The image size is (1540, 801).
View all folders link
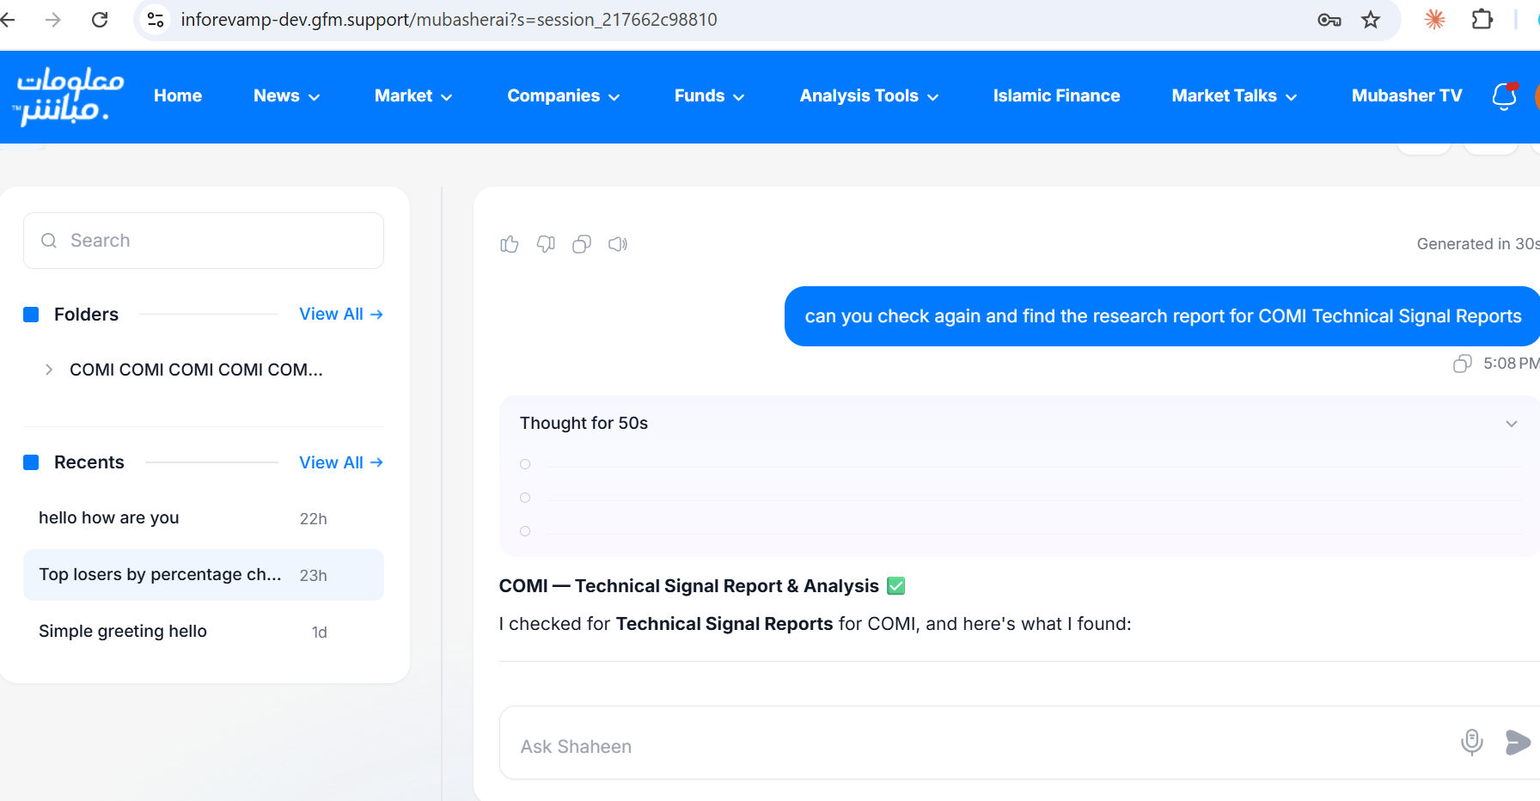(x=341, y=315)
